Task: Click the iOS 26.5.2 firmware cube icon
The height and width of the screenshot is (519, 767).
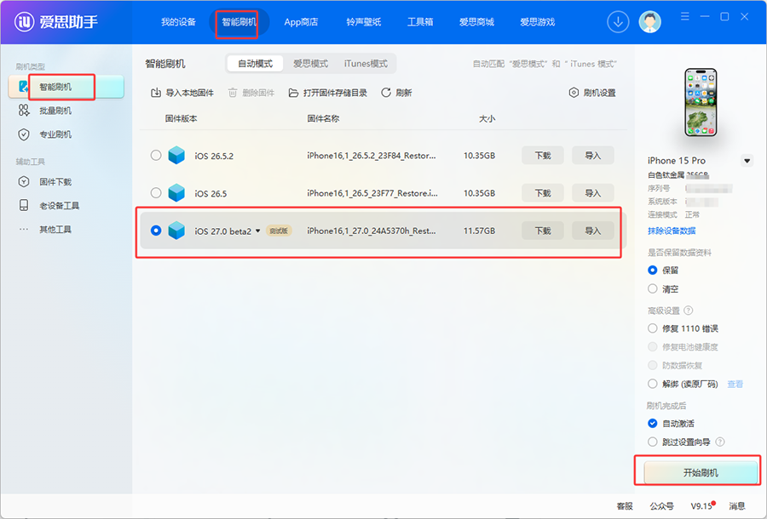Action: 176,155
